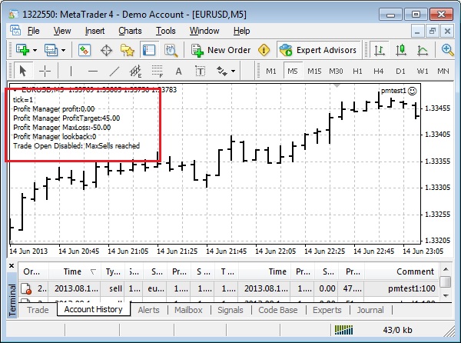
Task: Open the Help menu
Action: pyautogui.click(x=242, y=31)
